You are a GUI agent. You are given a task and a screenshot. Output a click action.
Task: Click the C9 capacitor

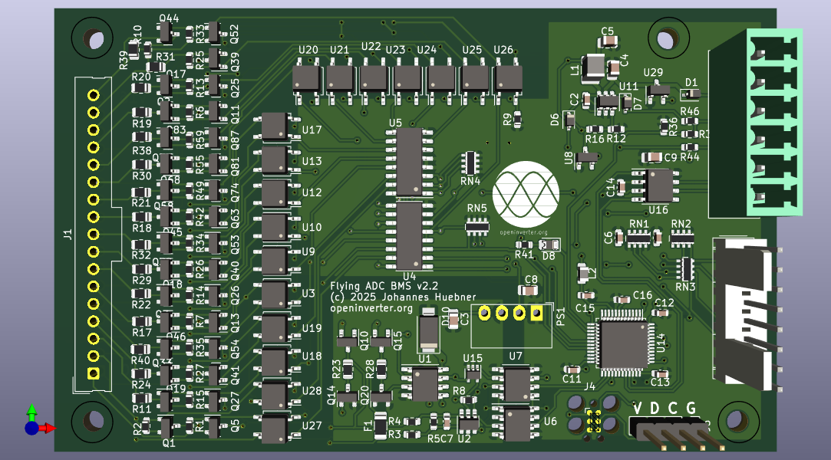pyautogui.click(x=652, y=157)
